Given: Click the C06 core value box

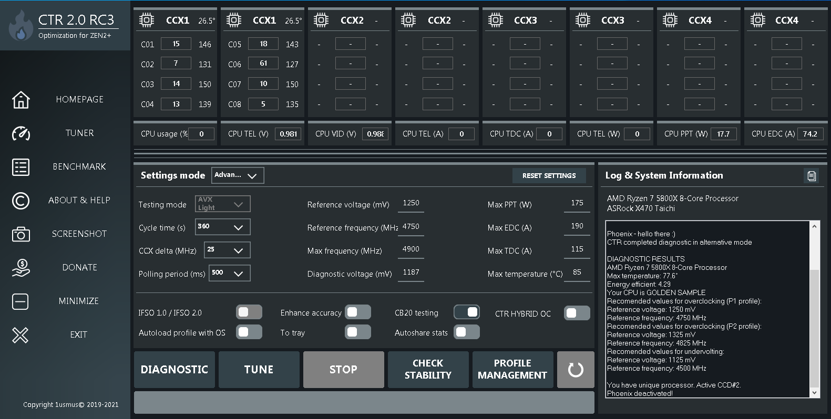Looking at the screenshot, I should (x=263, y=64).
